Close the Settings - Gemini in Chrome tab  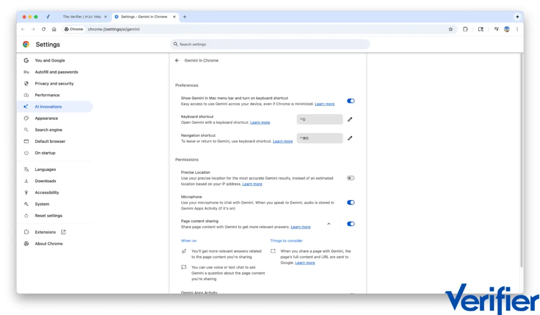[174, 16]
